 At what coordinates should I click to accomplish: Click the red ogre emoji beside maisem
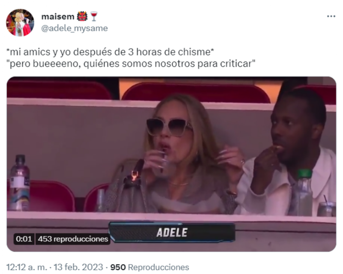click(x=82, y=16)
